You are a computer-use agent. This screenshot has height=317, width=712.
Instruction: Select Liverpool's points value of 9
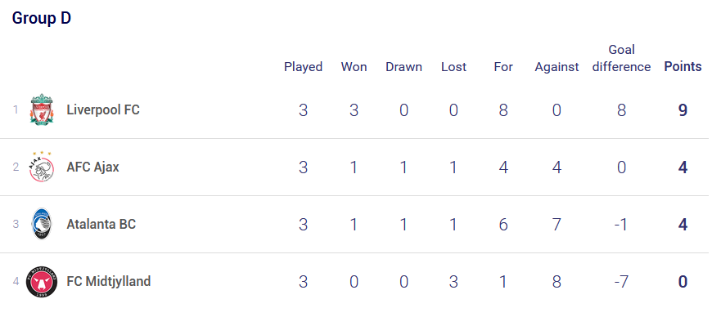[683, 110]
